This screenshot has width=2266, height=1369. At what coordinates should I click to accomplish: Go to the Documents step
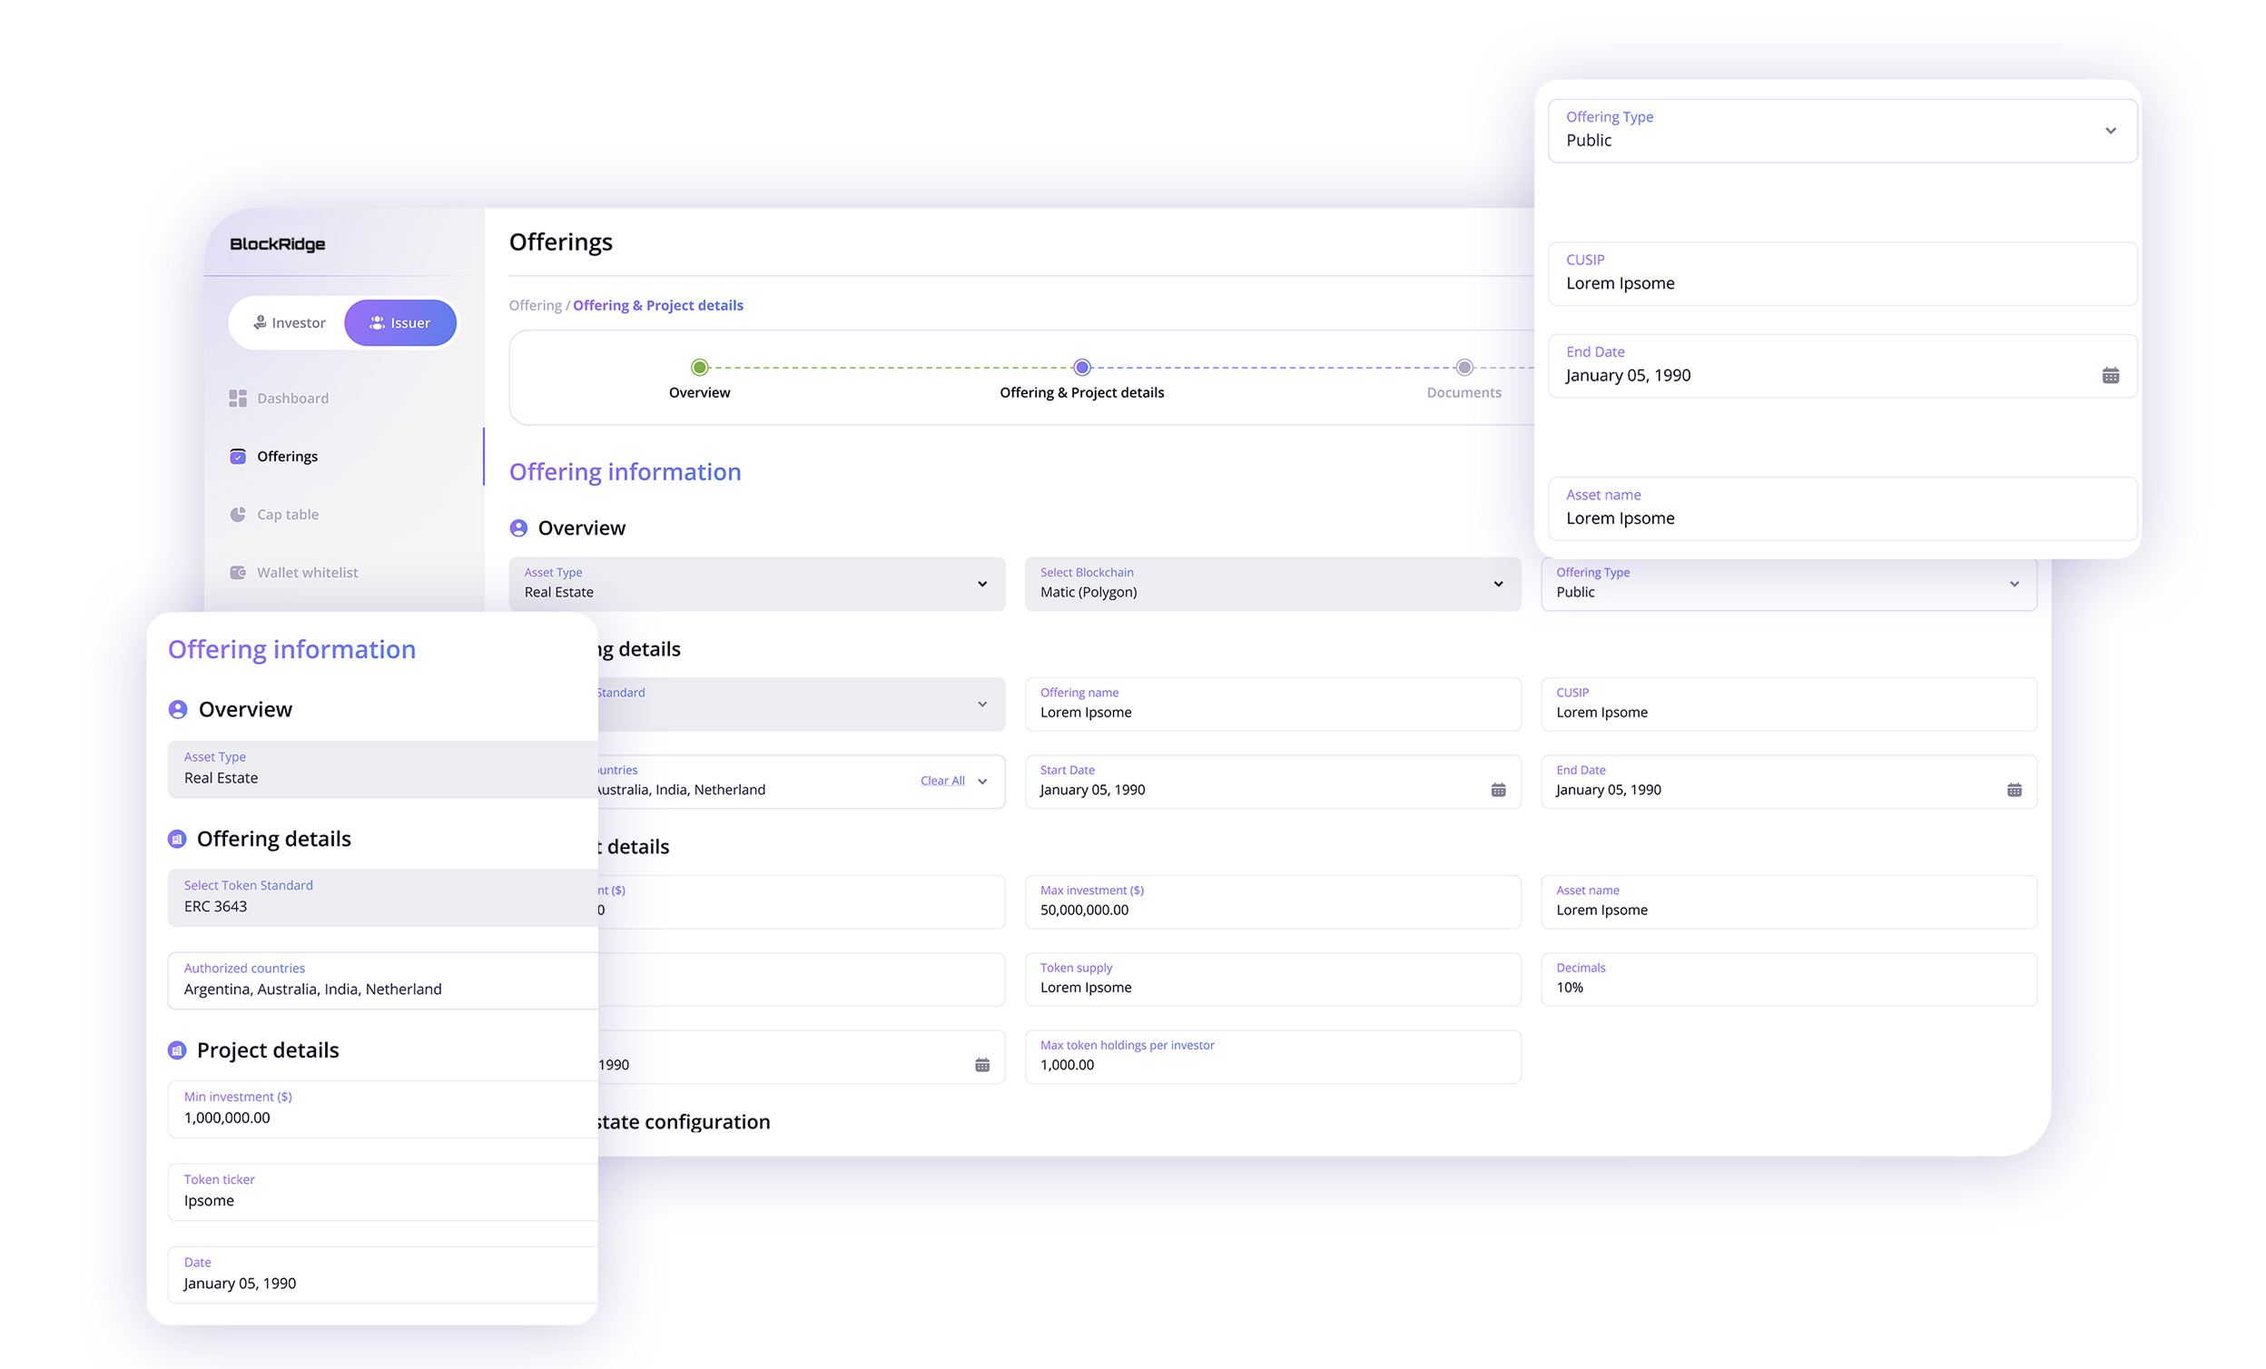pos(1463,368)
